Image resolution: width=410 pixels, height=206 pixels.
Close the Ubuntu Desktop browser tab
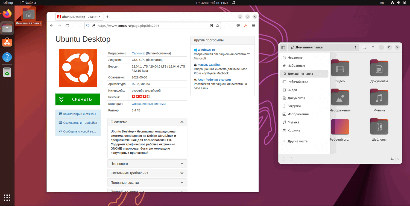point(99,17)
